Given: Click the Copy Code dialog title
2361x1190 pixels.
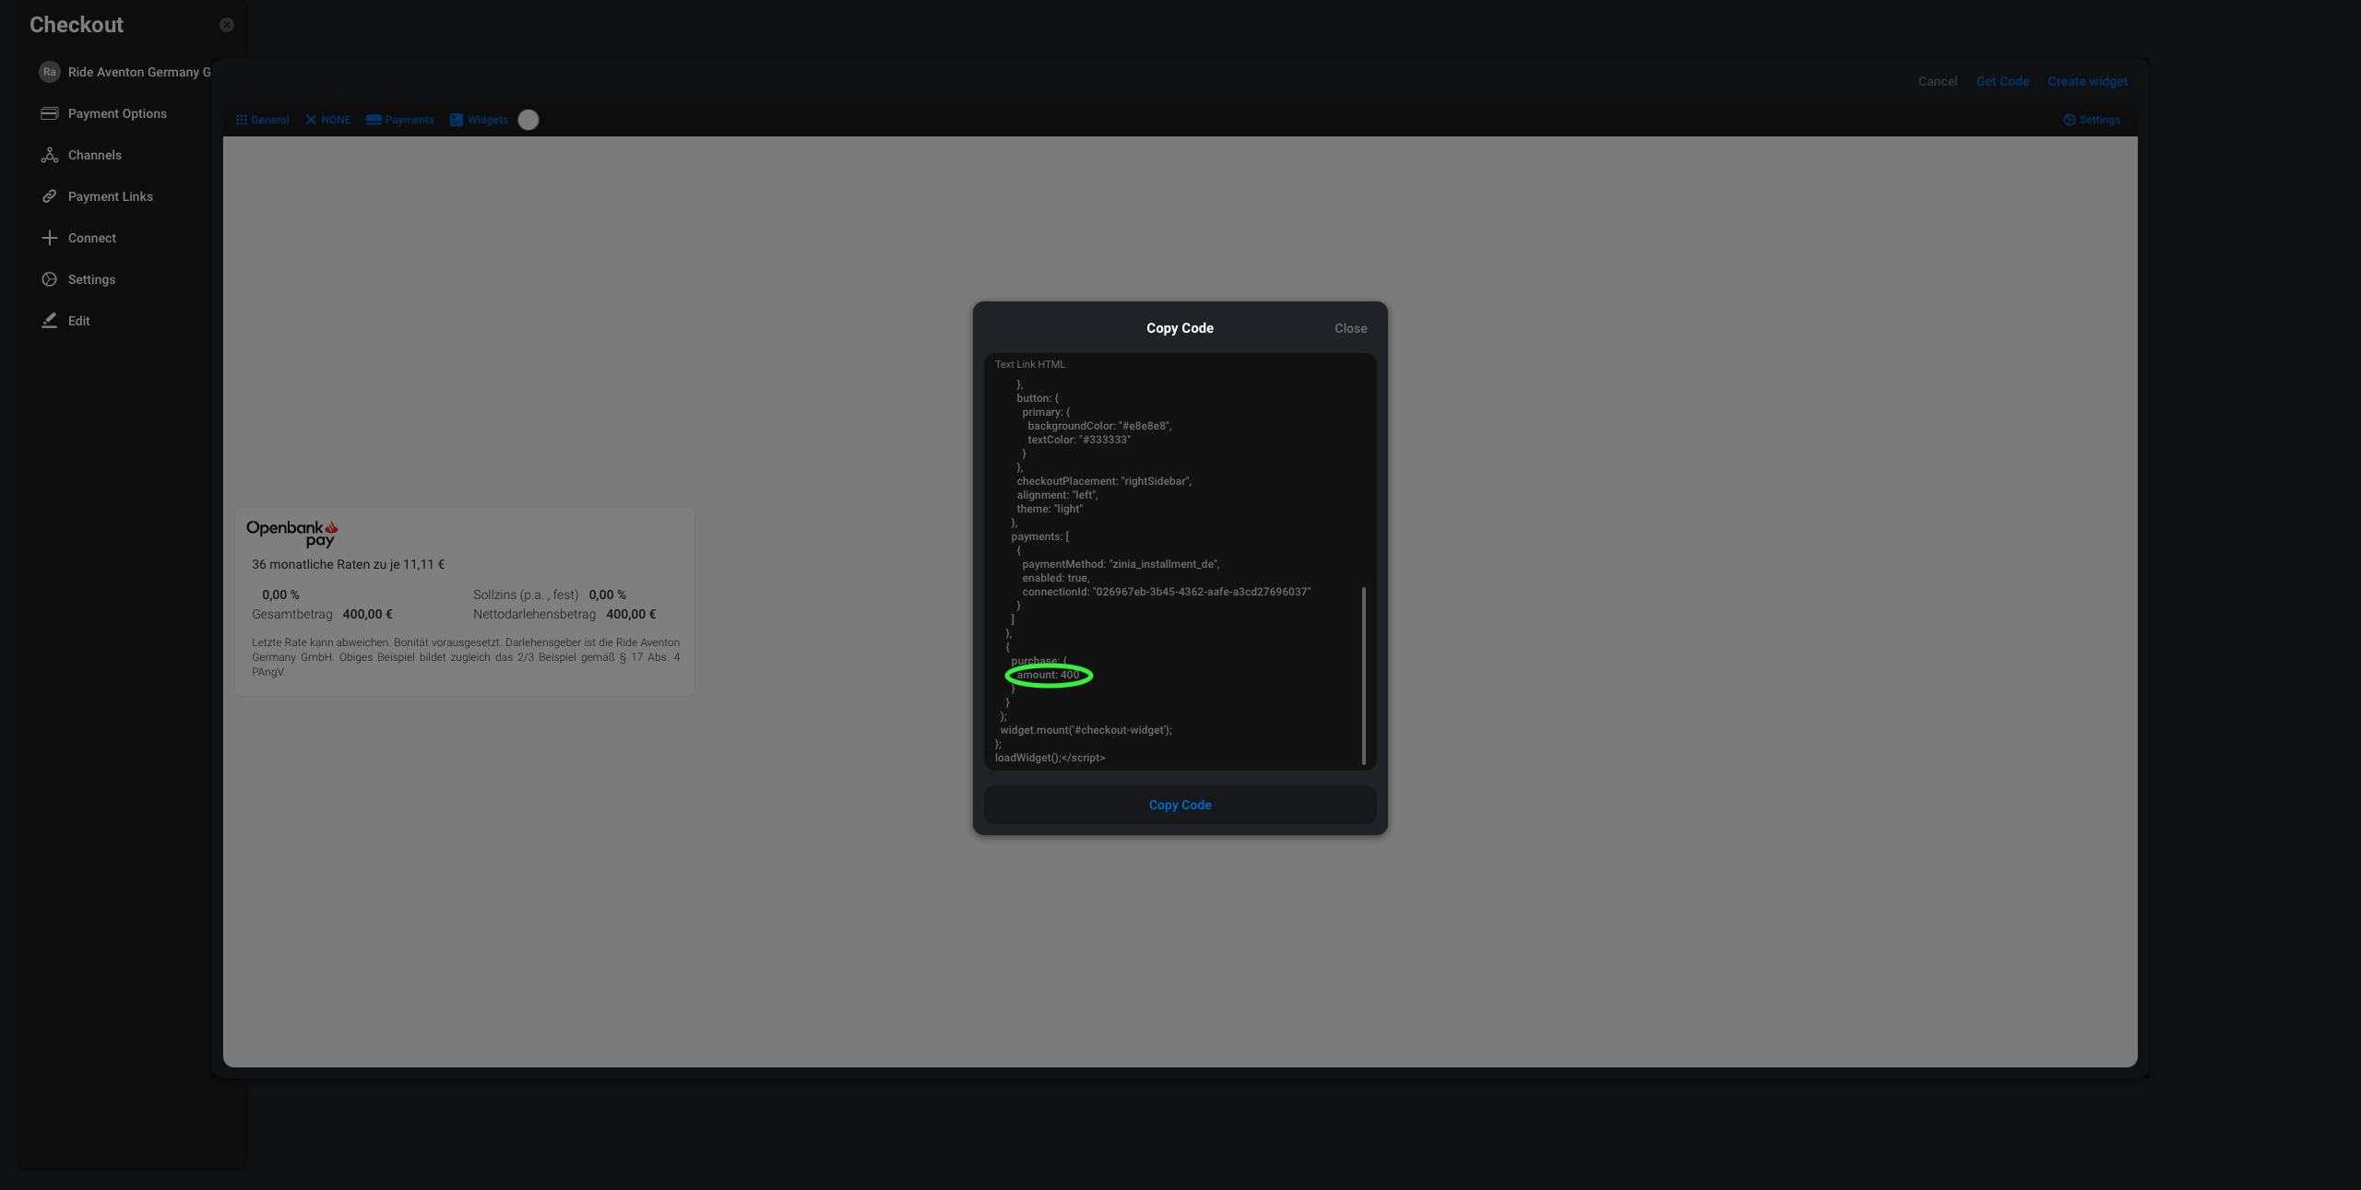Looking at the screenshot, I should [x=1180, y=328].
